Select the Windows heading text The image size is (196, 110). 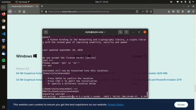(x=24, y=56)
